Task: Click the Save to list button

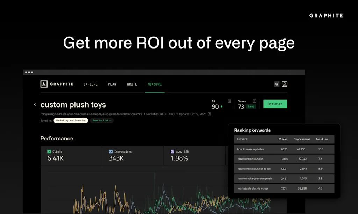Action: pyautogui.click(x=101, y=120)
